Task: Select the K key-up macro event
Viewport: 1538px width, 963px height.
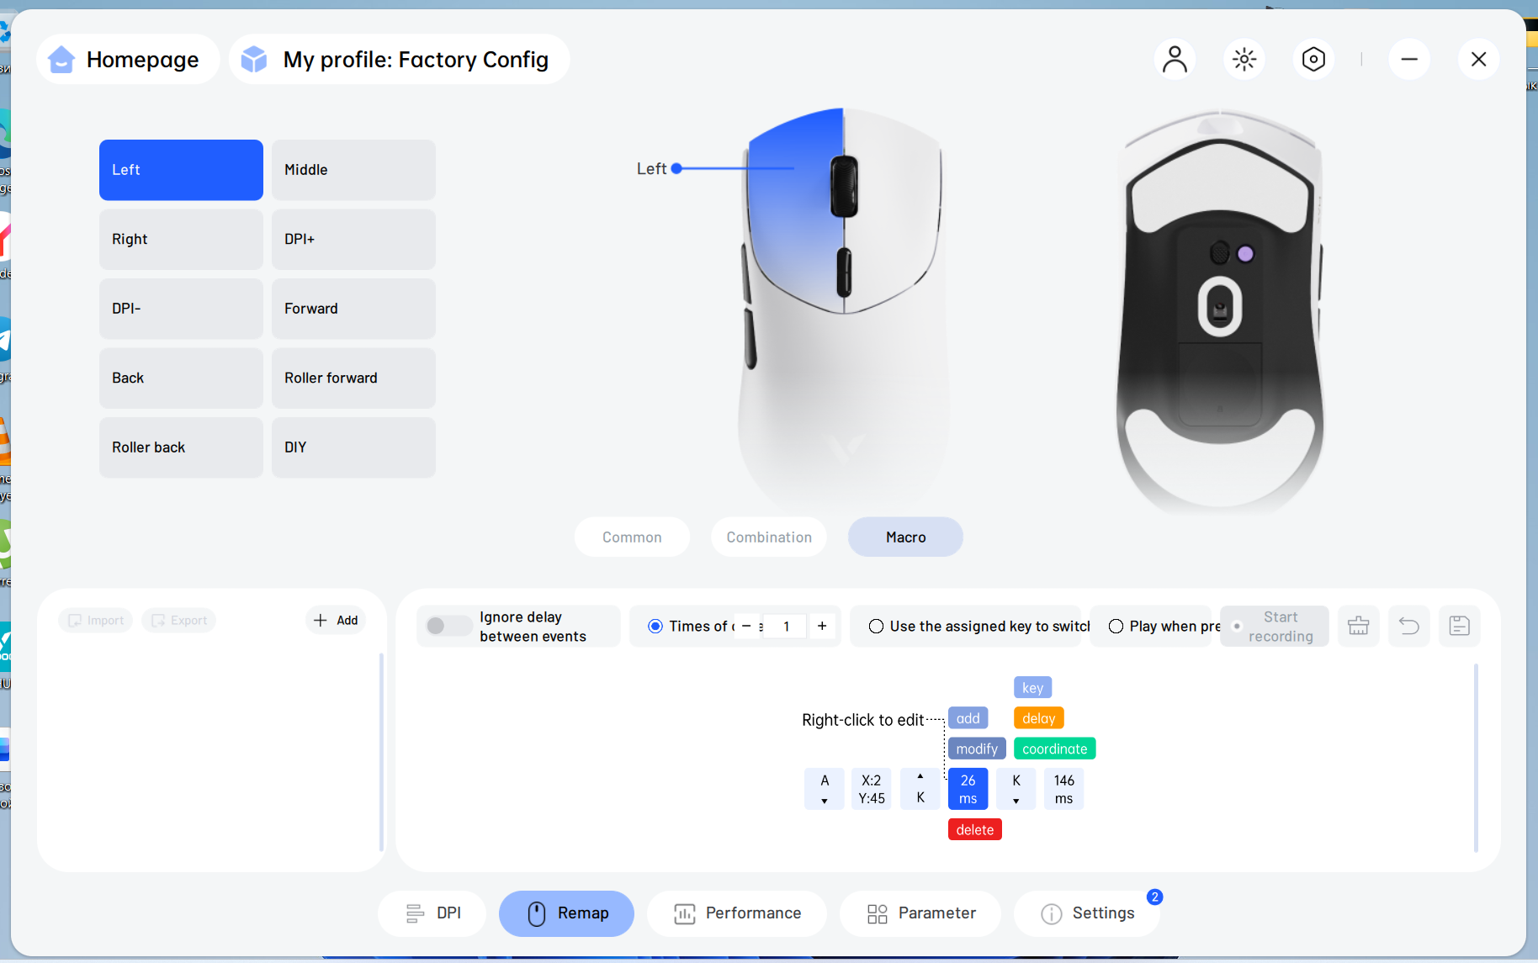Action: (x=920, y=790)
